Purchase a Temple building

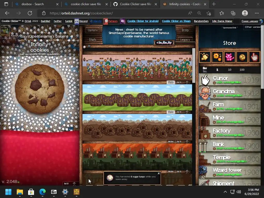[230, 159]
